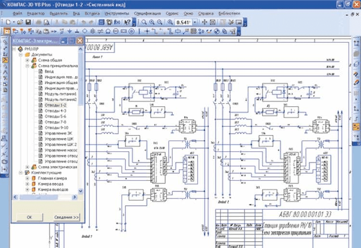This screenshot has width=361, height=248.
Task: Expand the Главная камера node
Action: tap(27, 178)
